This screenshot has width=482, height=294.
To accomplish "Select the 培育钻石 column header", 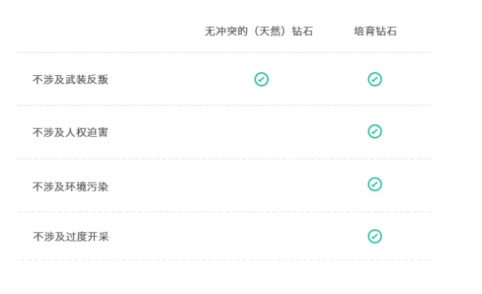I will click(x=375, y=32).
